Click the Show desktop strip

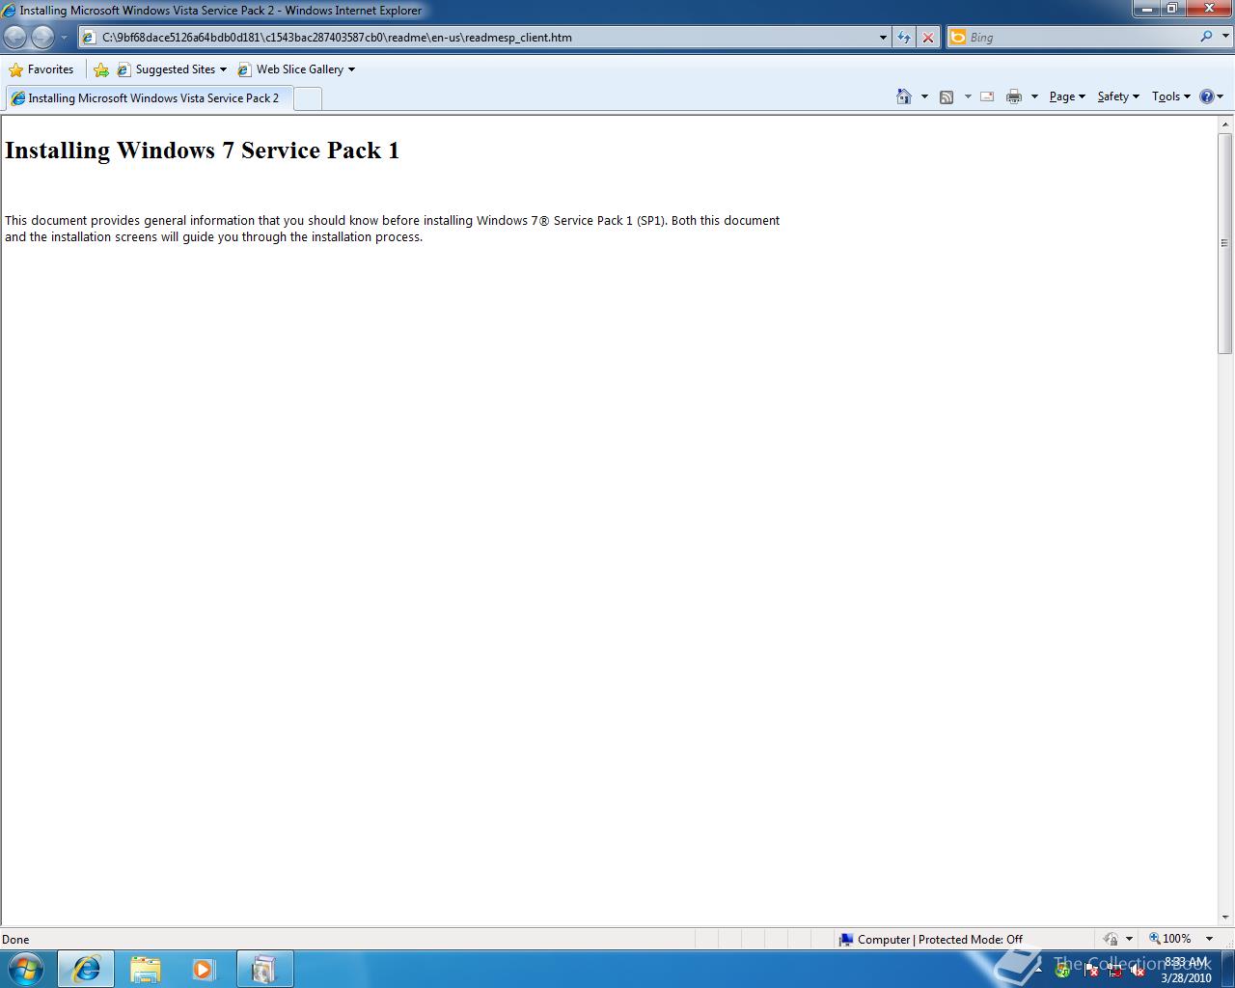1227,969
